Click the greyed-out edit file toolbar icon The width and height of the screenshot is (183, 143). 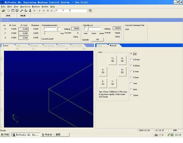point(9,11)
